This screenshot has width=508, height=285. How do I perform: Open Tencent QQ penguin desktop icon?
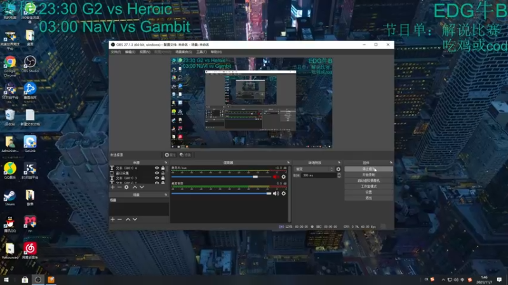10,224
